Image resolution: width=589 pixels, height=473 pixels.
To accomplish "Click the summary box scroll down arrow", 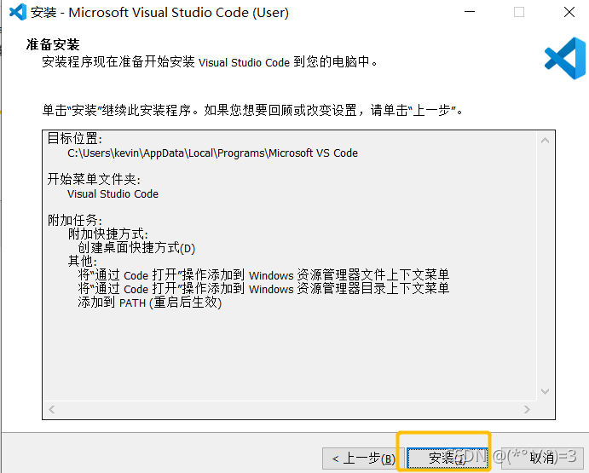I will click(545, 391).
